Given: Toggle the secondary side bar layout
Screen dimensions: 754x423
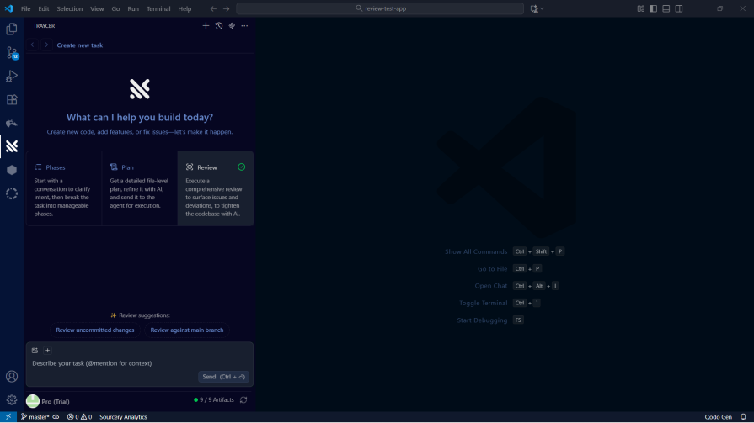Looking at the screenshot, I should tap(678, 8).
